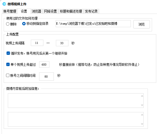Uncheck the 单个视频上传超过 checkbox
The image size is (157, 134).
click(8, 65)
